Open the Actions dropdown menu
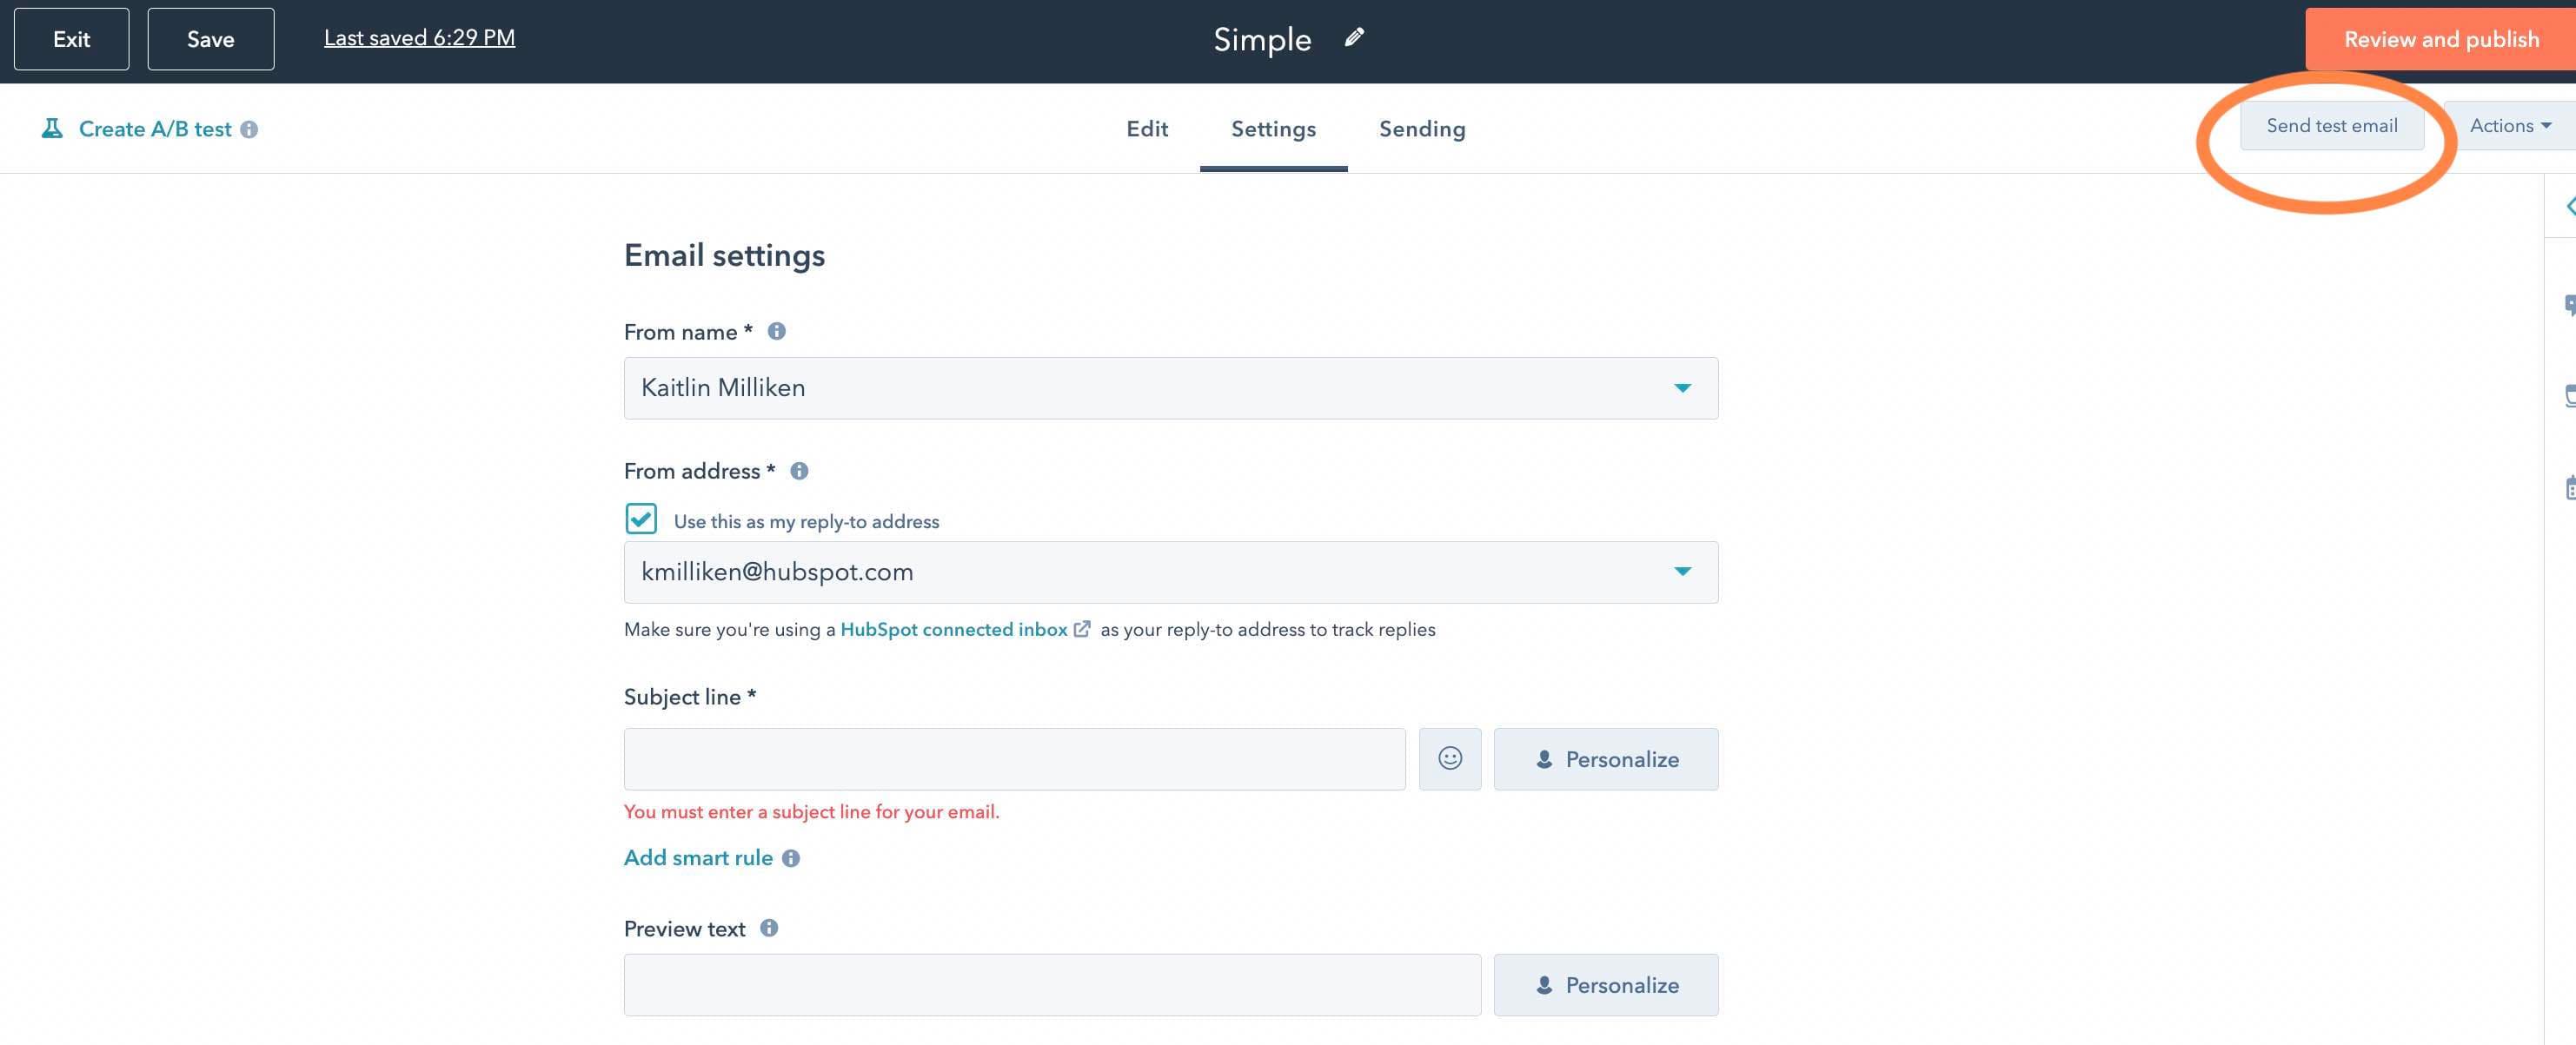Image resolution: width=2576 pixels, height=1045 pixels. click(x=2510, y=126)
